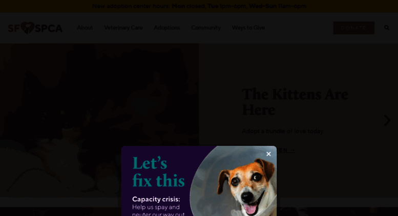Click the kitten hero image
This screenshot has height=216, width=398.
(x=99, y=120)
